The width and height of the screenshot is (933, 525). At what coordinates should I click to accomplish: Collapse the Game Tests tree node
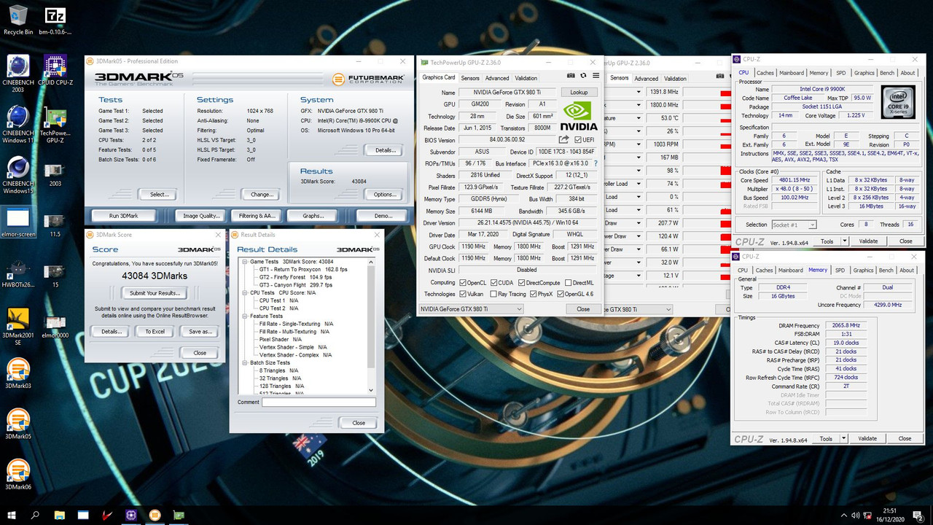(x=245, y=261)
